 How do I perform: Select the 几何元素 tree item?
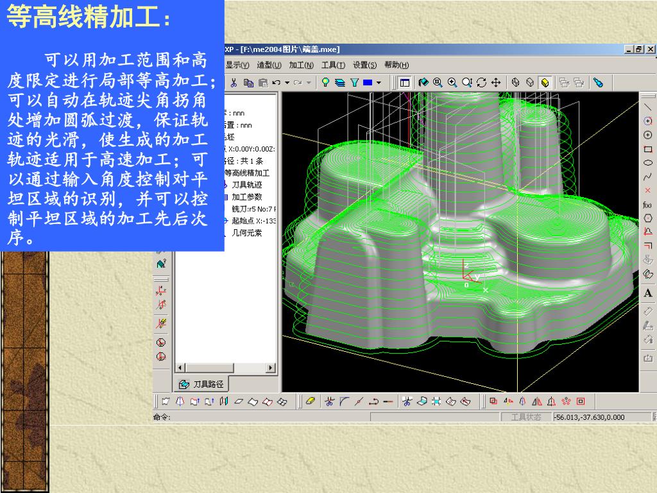[x=247, y=232]
